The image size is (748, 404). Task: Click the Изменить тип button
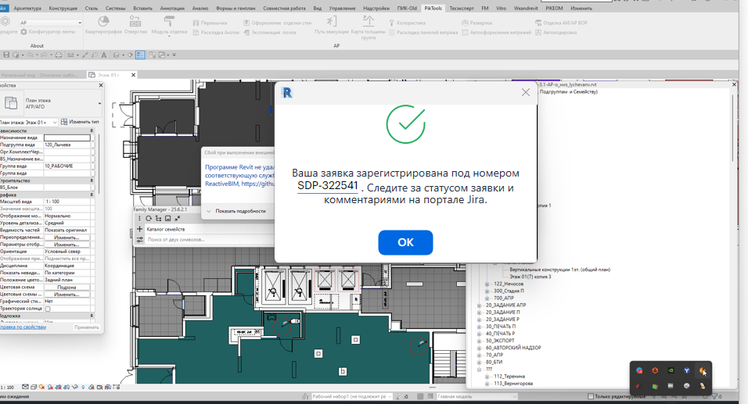[x=80, y=123]
